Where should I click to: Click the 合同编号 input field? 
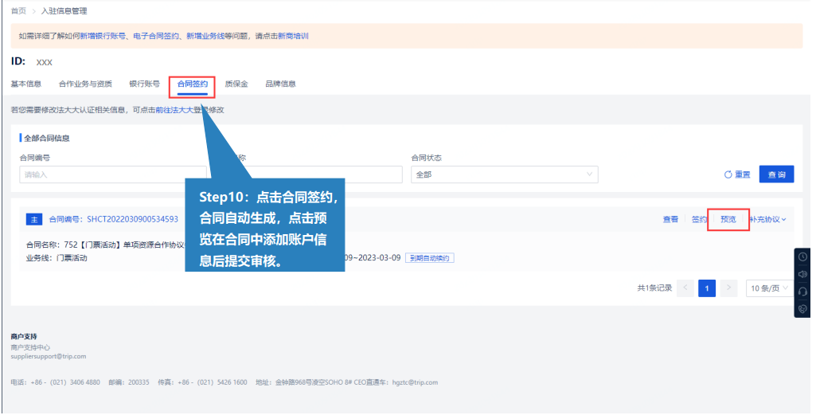tap(112, 174)
